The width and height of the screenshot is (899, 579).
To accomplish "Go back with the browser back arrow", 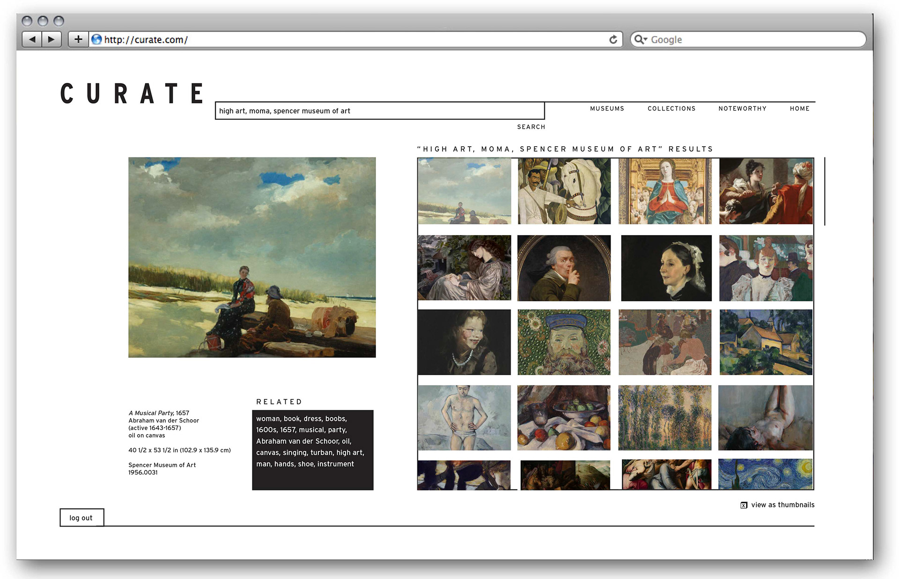I will point(32,39).
